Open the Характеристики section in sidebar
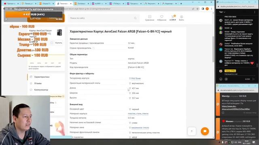Image resolution: width=259 pixels, height=145 pixels. point(42,77)
